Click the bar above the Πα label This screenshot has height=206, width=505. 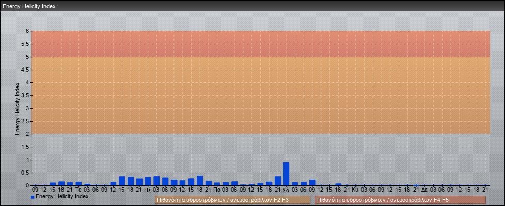coord(217,184)
